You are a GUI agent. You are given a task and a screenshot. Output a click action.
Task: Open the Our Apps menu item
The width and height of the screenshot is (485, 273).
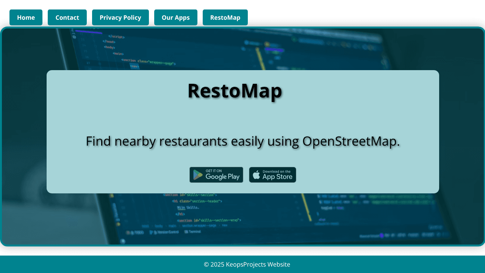[x=176, y=17]
